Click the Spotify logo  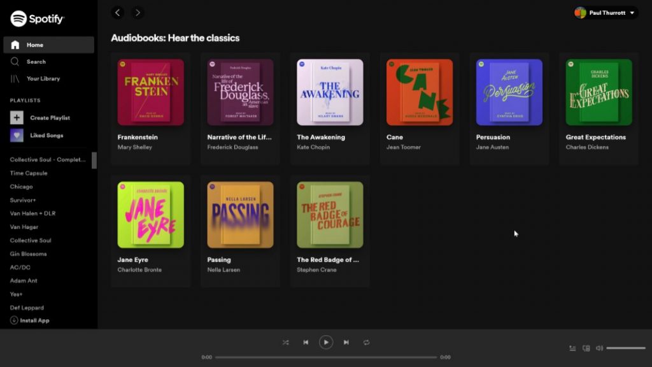(x=38, y=19)
